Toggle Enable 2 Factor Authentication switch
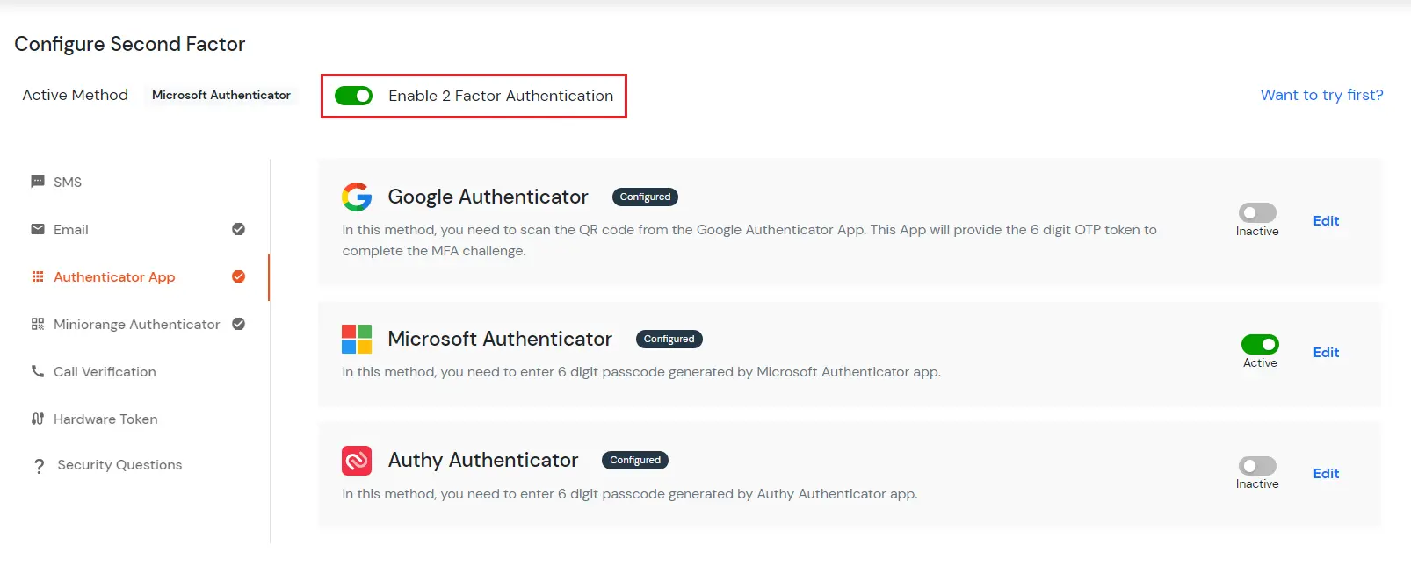The width and height of the screenshot is (1411, 573). (x=354, y=96)
